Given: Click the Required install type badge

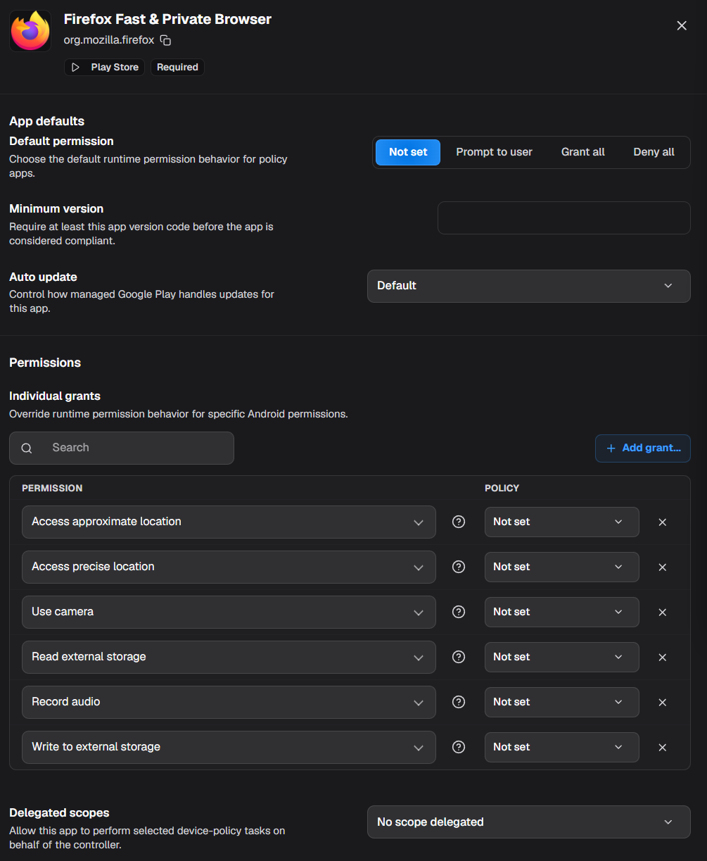Looking at the screenshot, I should point(177,67).
